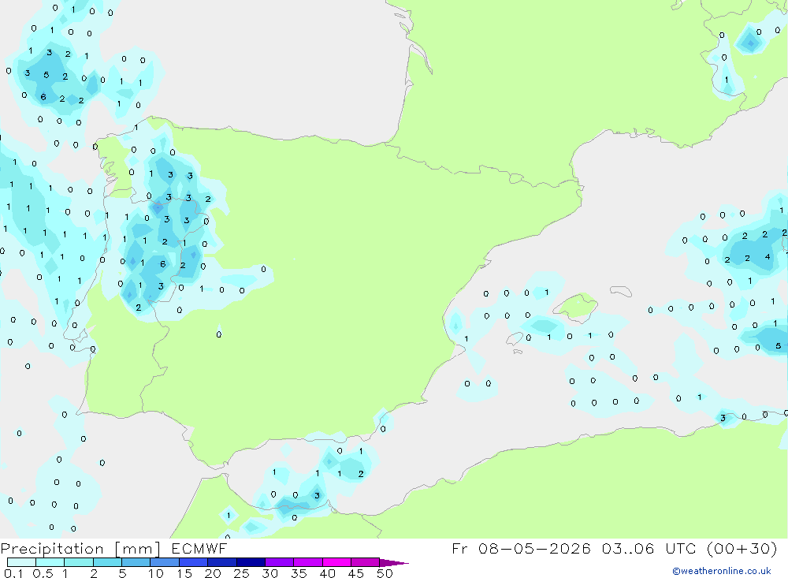Viewport: 788px width, 578px height.
Task: Click the 0.1–0.5 mm palest cyan legend swatch
Action: (x=21, y=562)
